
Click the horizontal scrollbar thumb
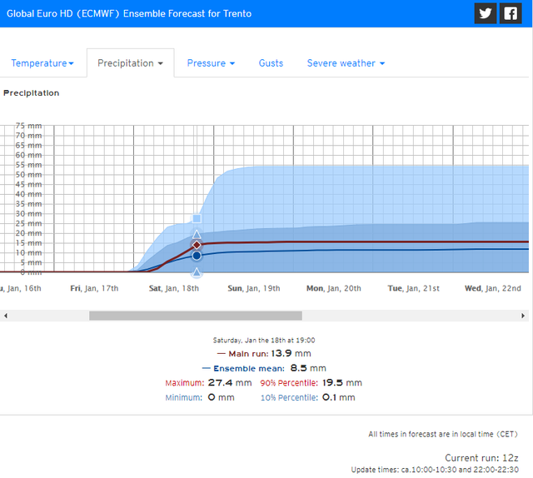pos(196,316)
